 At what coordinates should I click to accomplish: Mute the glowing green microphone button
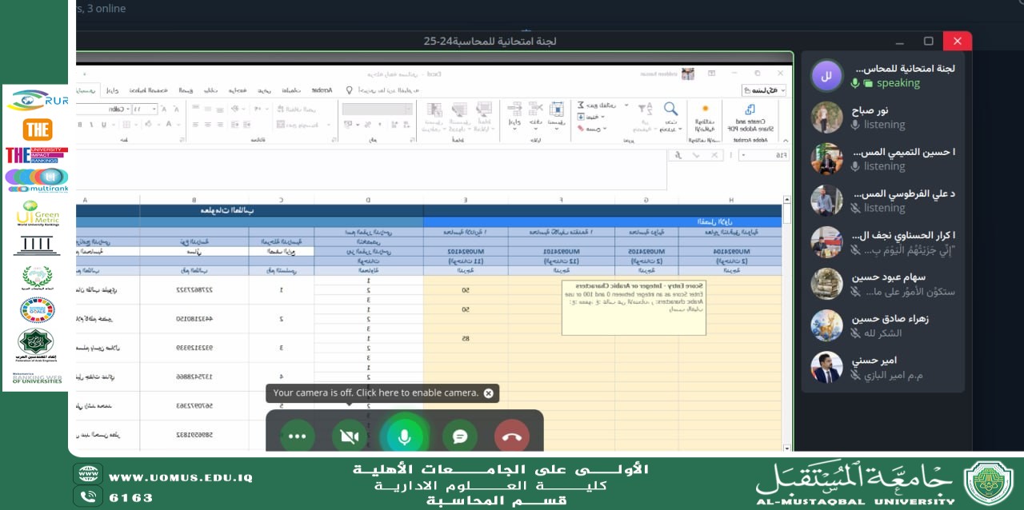pos(405,436)
